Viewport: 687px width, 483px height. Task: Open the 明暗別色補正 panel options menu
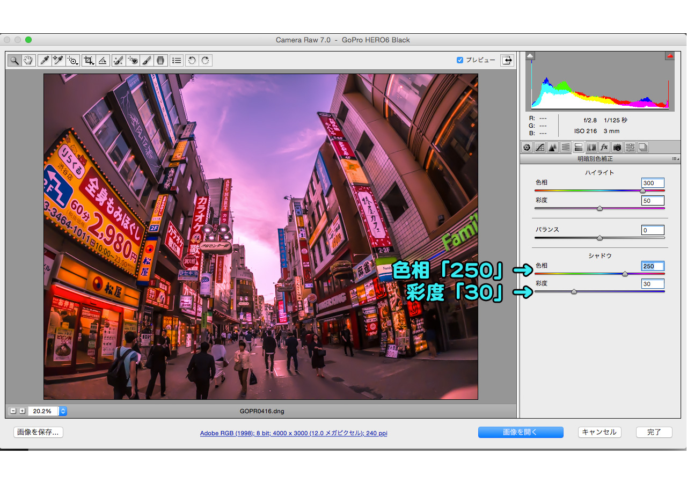click(675, 159)
